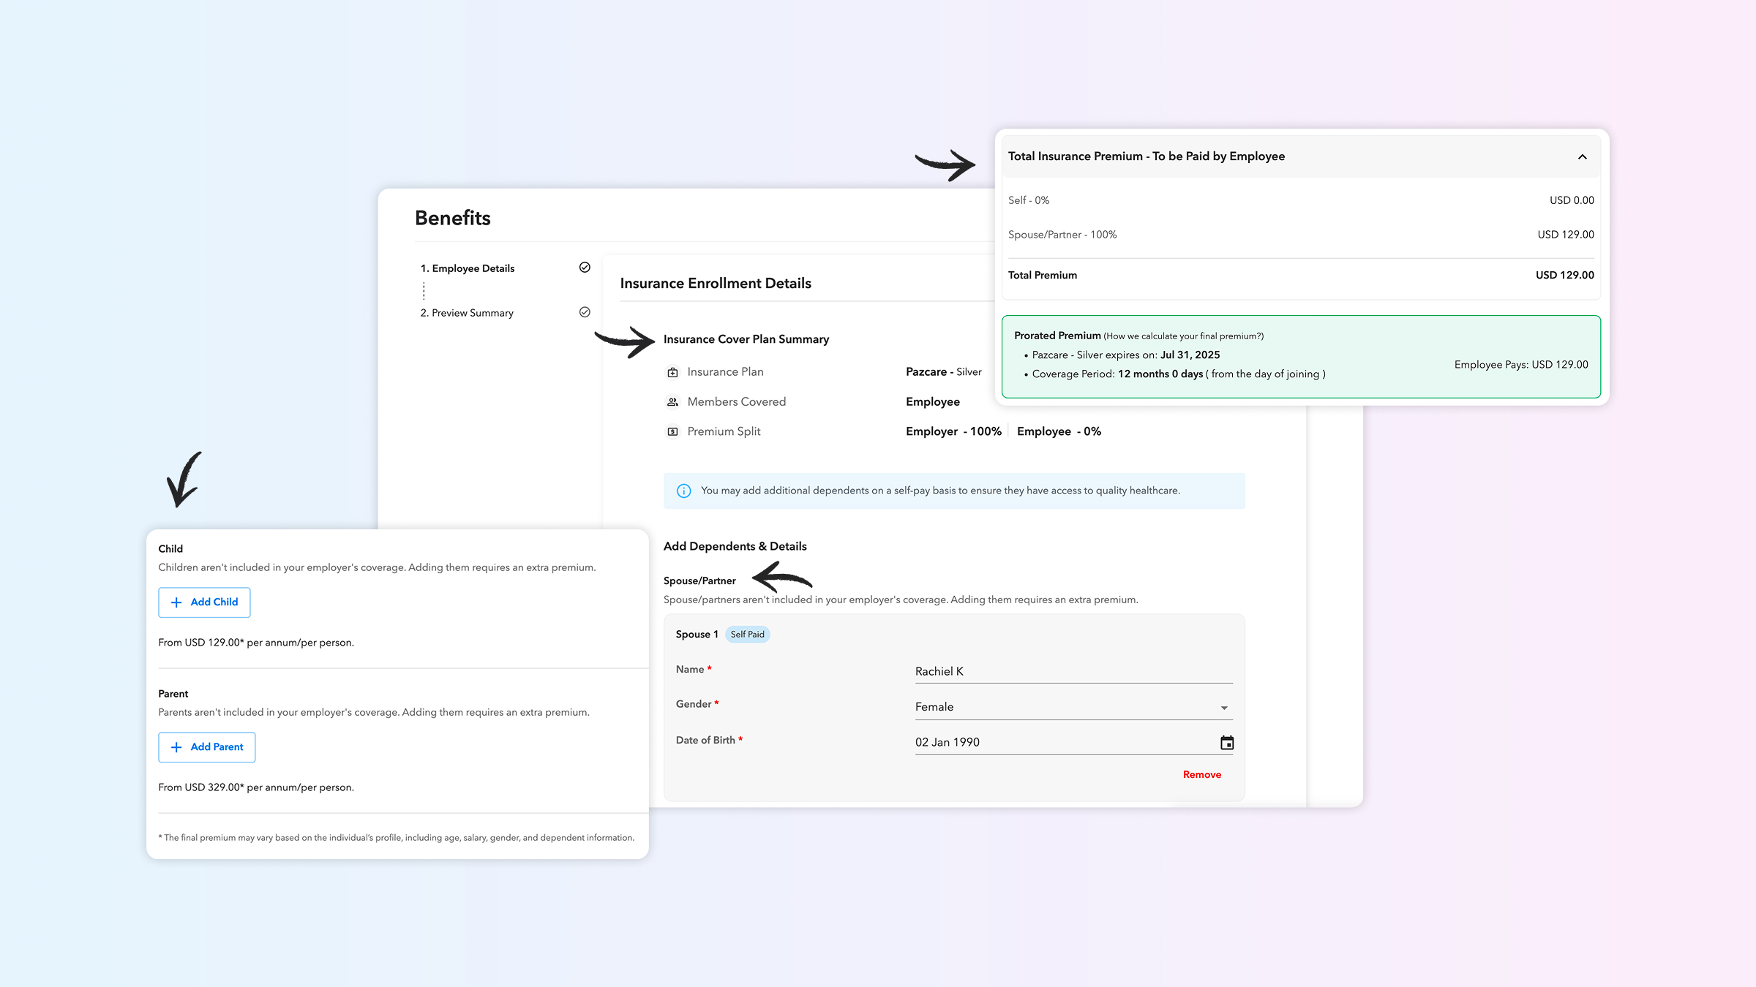Screen dimensions: 1756x987
Task: Click plus icon on Add Child button
Action: (176, 602)
